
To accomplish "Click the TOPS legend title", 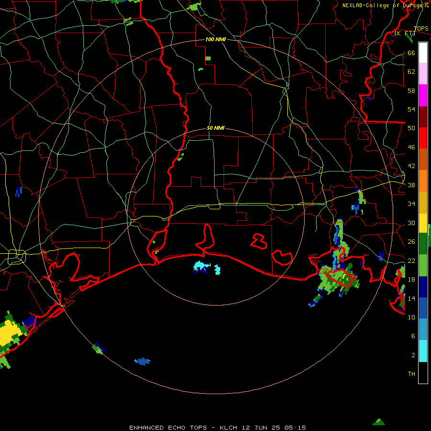I will click(421, 29).
